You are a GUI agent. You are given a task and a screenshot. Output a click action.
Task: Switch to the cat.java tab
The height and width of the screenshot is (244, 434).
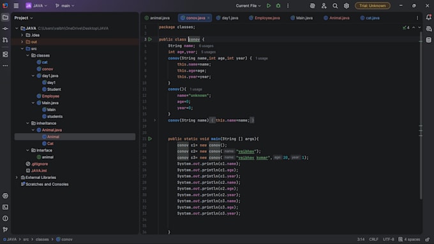(370, 18)
